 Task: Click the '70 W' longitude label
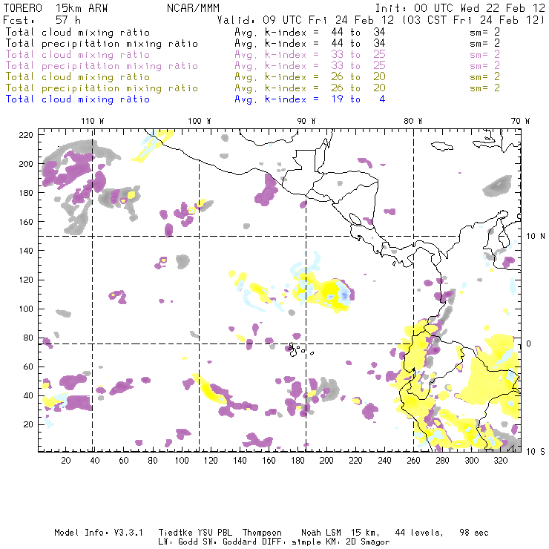pos(520,121)
